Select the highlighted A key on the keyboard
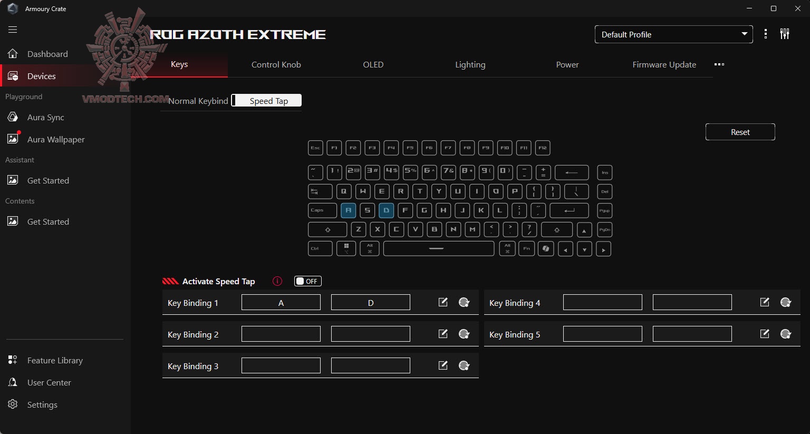Screen dimensions: 810x434 tap(348, 210)
